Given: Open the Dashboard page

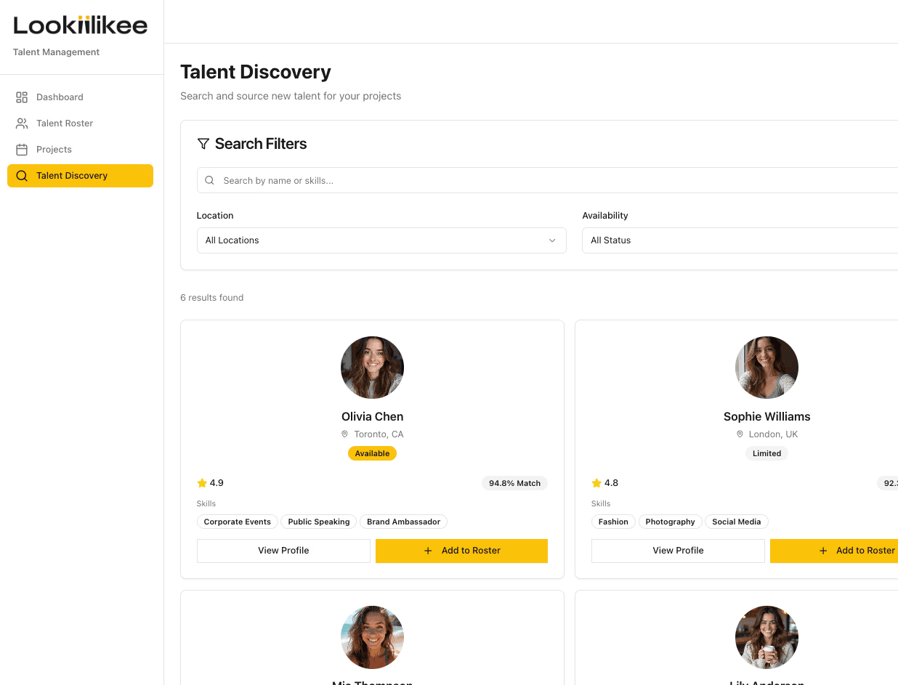Looking at the screenshot, I should (80, 97).
